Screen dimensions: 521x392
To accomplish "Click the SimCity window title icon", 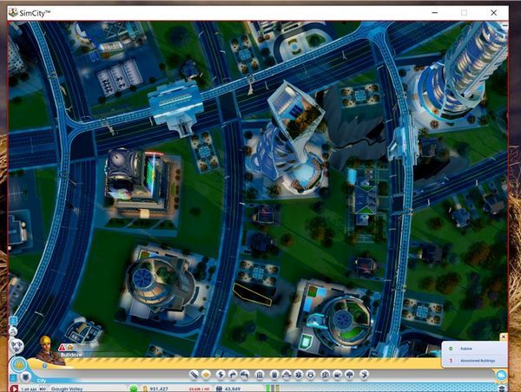I will click(13, 13).
